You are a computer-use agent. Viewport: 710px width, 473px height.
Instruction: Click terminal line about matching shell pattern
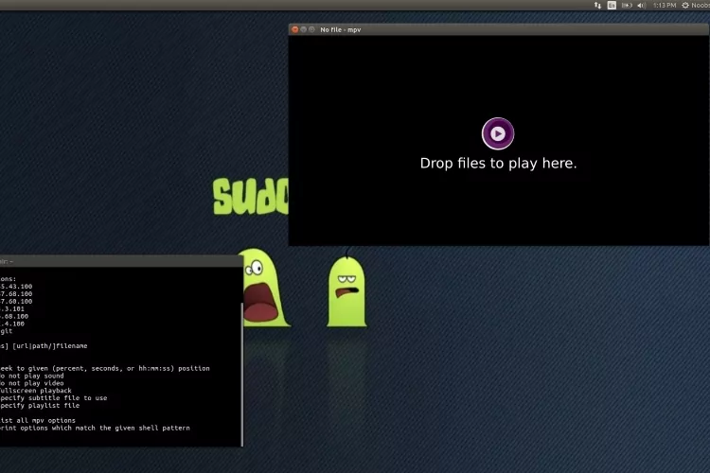(x=95, y=428)
